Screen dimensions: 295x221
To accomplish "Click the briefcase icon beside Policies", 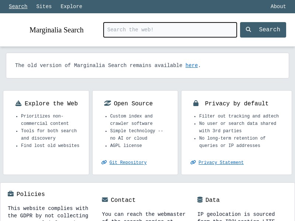I will click(x=11, y=194).
